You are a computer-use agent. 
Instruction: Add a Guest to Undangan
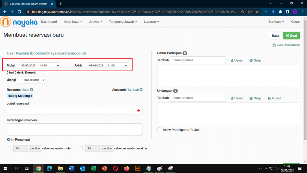click(x=274, y=98)
